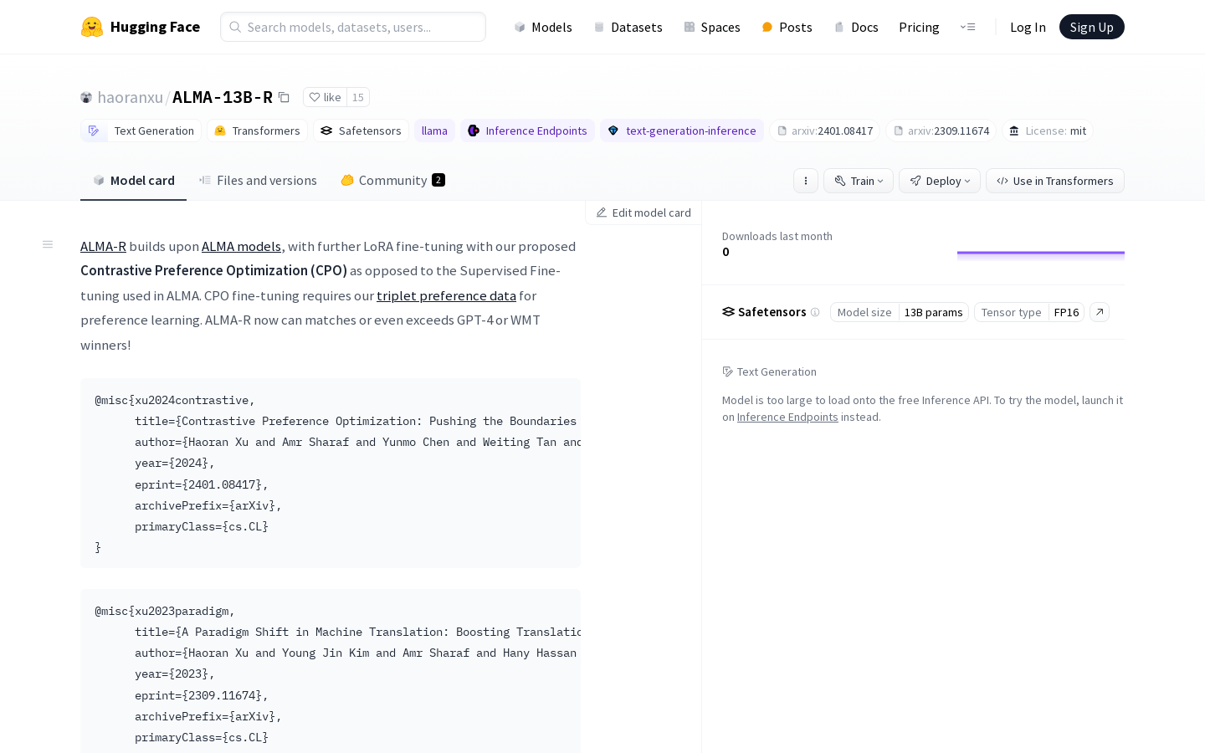Click Use in Transformers button
The height and width of the screenshot is (753, 1205).
point(1055,181)
